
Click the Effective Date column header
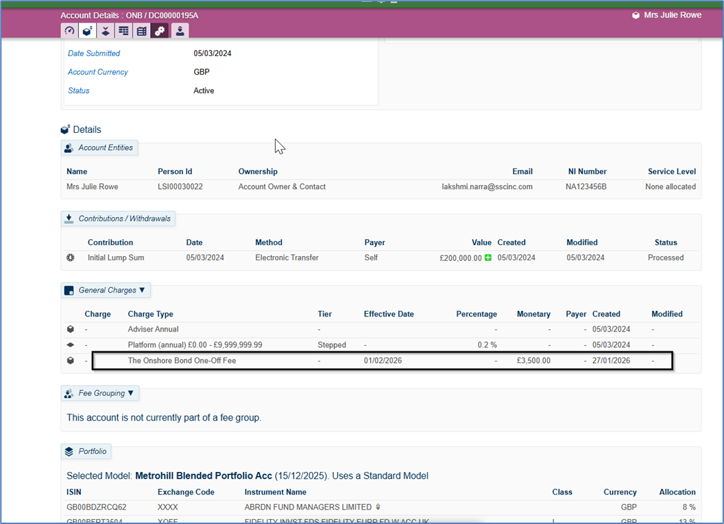(x=389, y=314)
